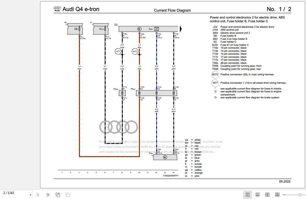Viewport: 306px width, 199px height.
Task: Click the '05.2022' date in the footer
Action: click(285, 181)
